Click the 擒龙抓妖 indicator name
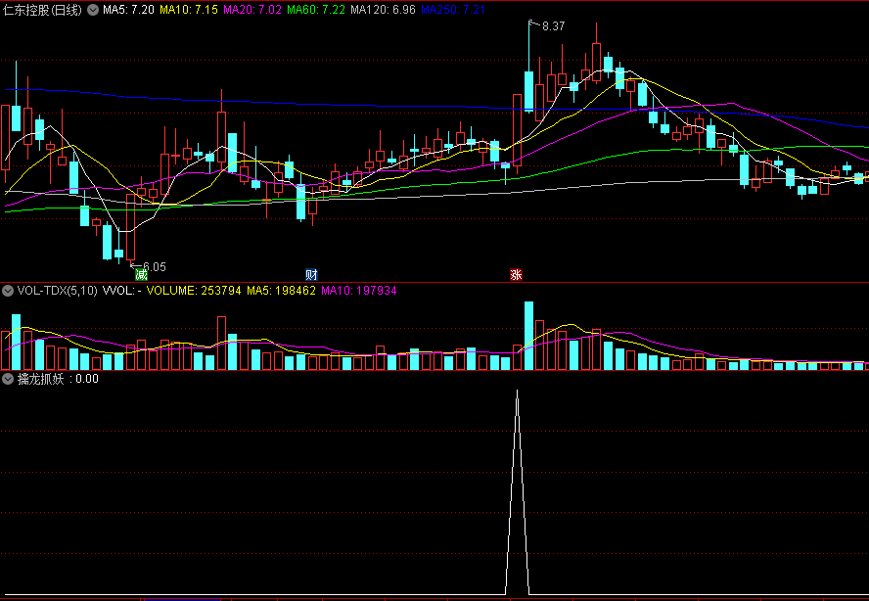 coord(41,379)
